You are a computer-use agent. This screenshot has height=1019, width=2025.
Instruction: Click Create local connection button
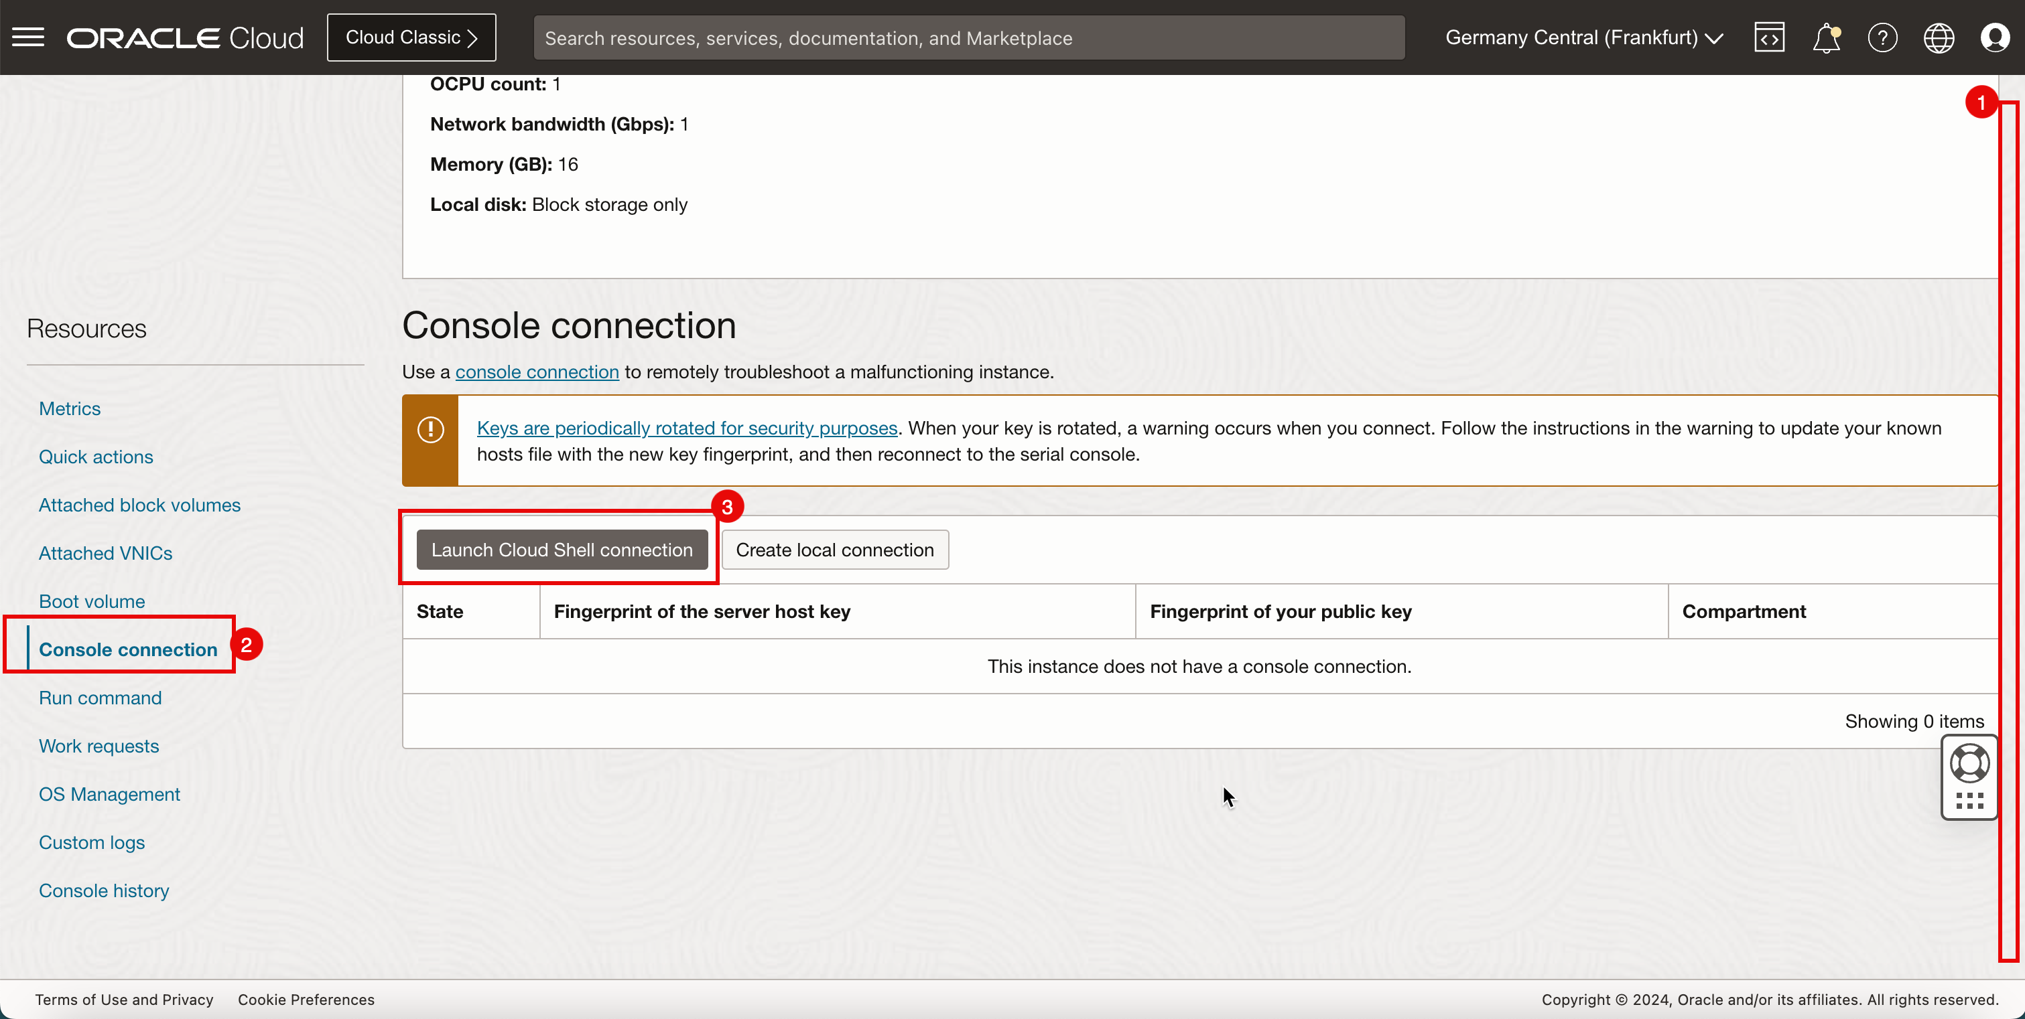pyautogui.click(x=834, y=549)
